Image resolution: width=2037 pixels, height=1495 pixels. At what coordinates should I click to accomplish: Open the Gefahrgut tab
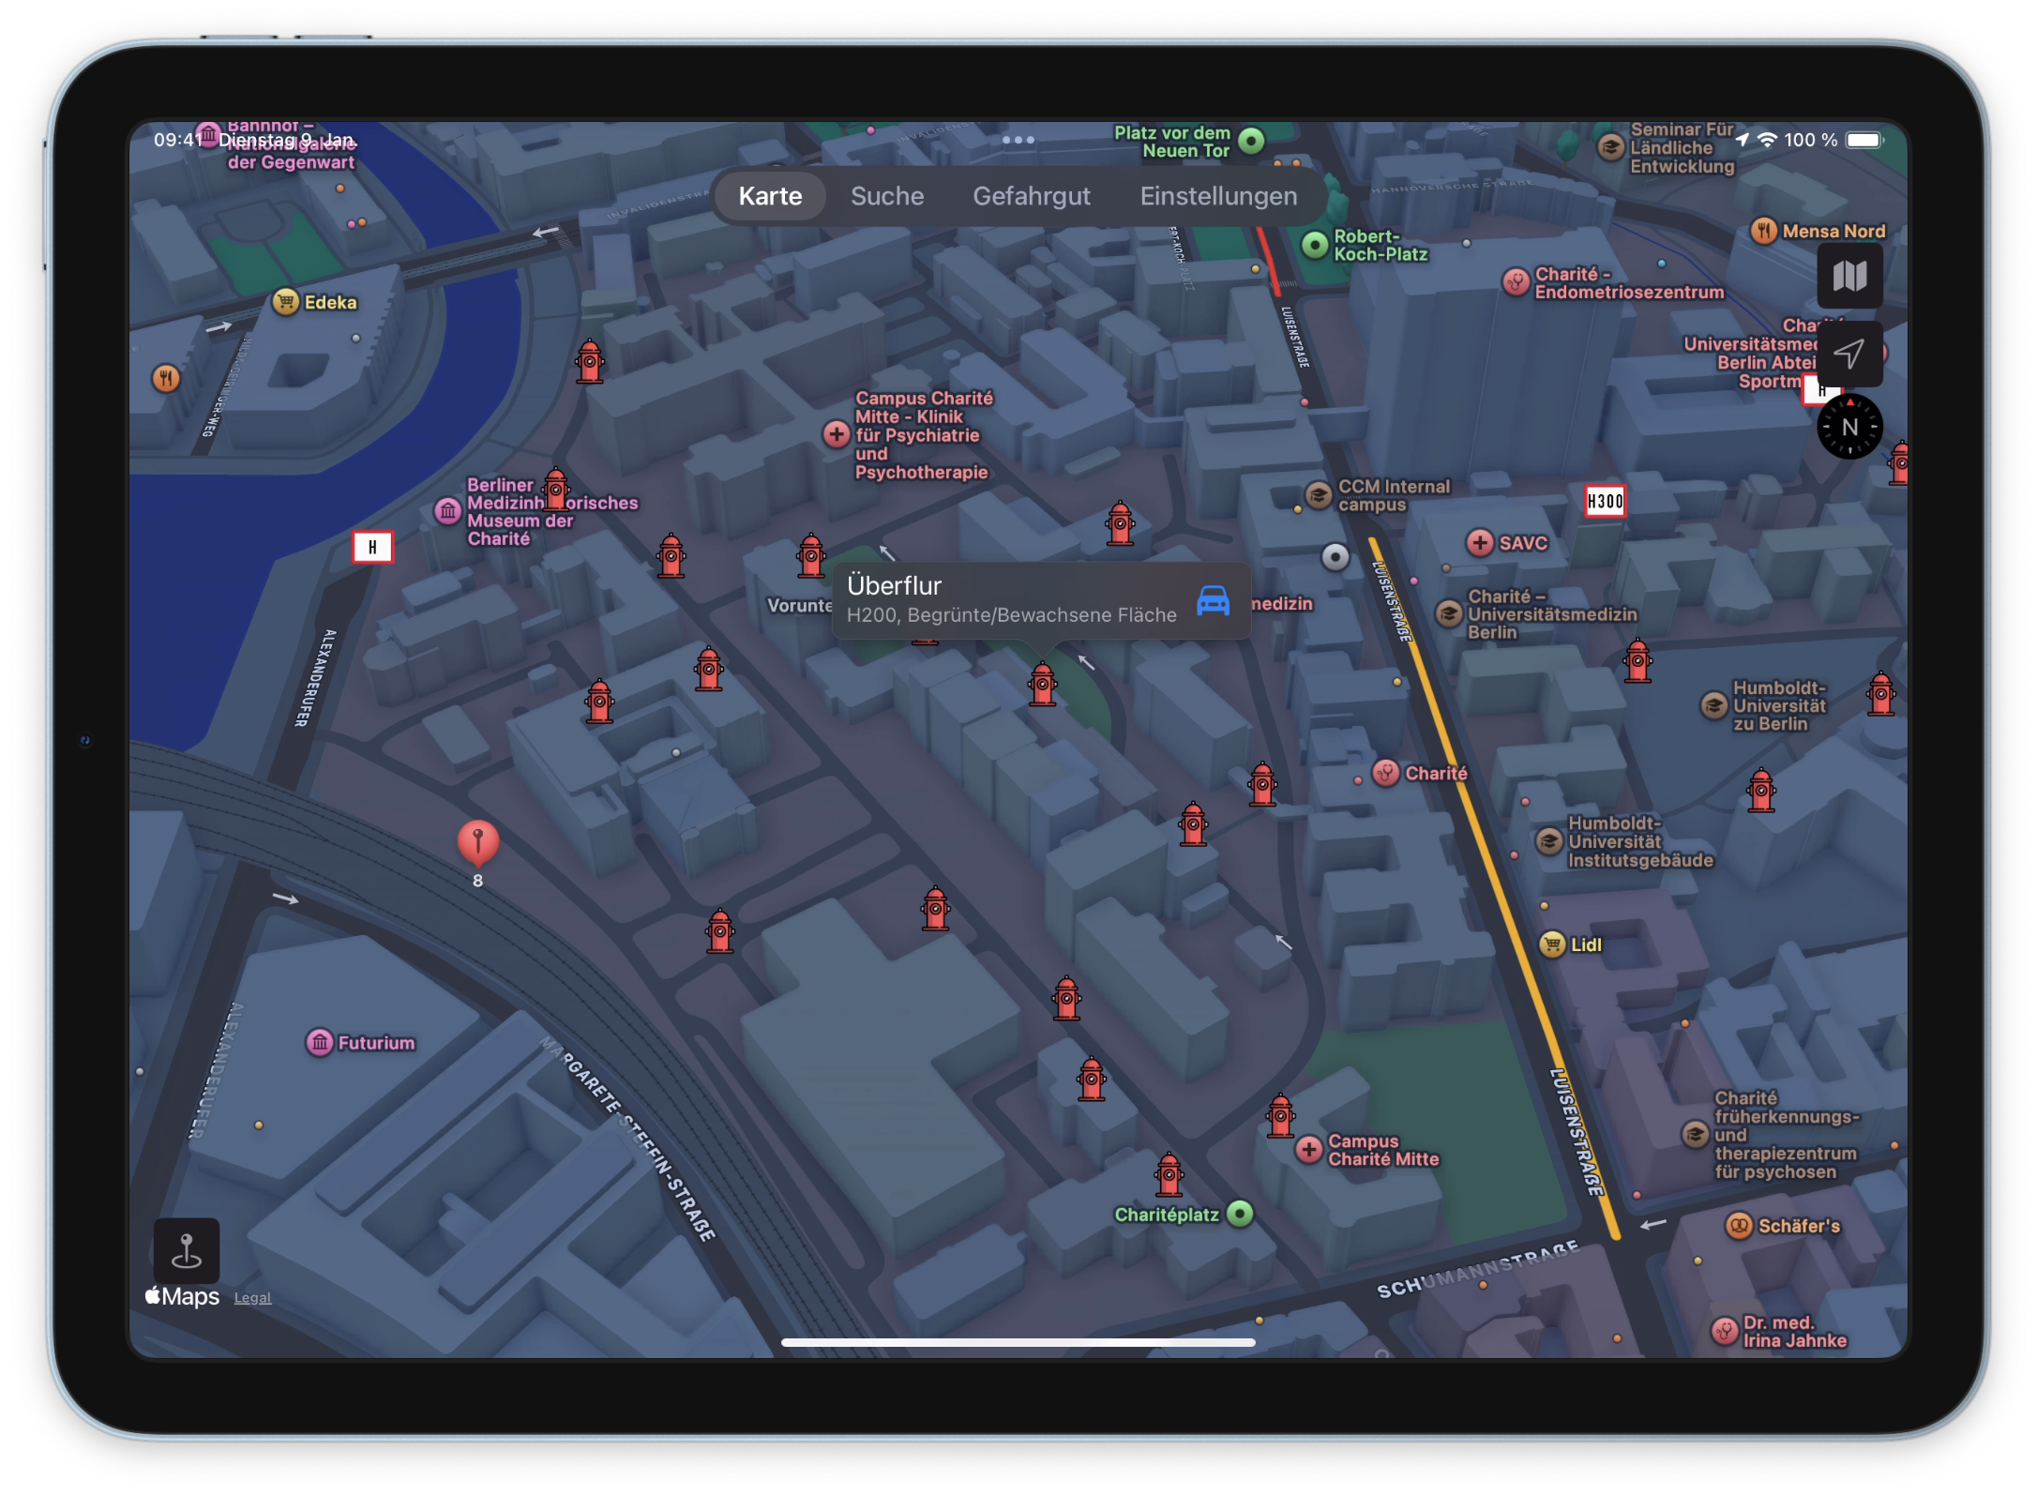[x=1031, y=196]
